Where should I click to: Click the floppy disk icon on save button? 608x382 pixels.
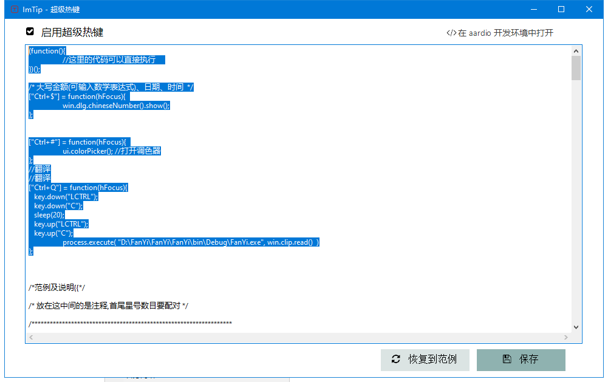507,359
